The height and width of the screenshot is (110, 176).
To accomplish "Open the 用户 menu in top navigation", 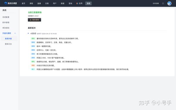I will [x=55, y=3].
